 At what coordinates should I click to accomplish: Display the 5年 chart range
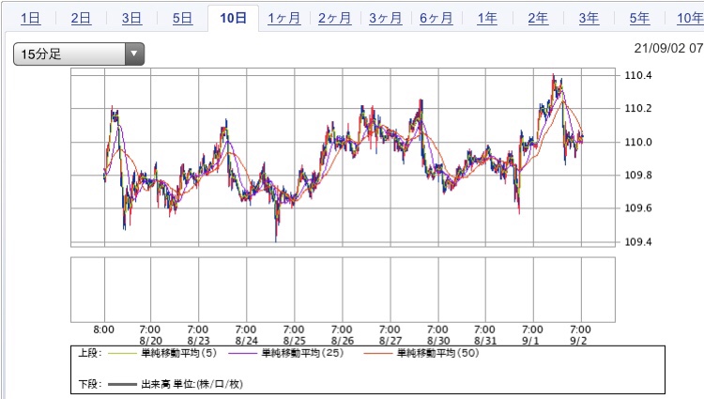[x=639, y=19]
